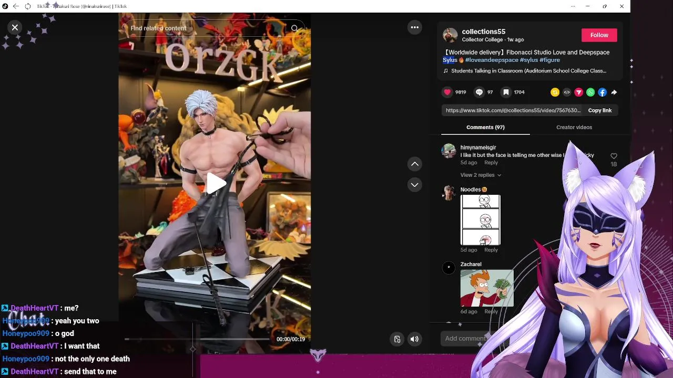
Task: Reply to himynameisgir's comment
Action: [x=491, y=163]
